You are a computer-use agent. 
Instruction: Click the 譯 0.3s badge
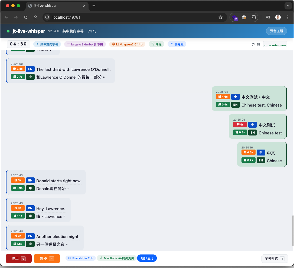pyautogui.click(x=240, y=133)
